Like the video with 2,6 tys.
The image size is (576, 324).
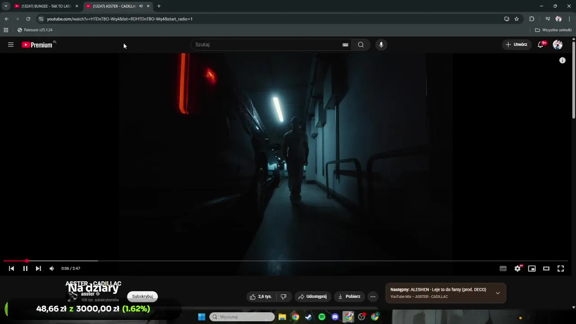coord(261,297)
